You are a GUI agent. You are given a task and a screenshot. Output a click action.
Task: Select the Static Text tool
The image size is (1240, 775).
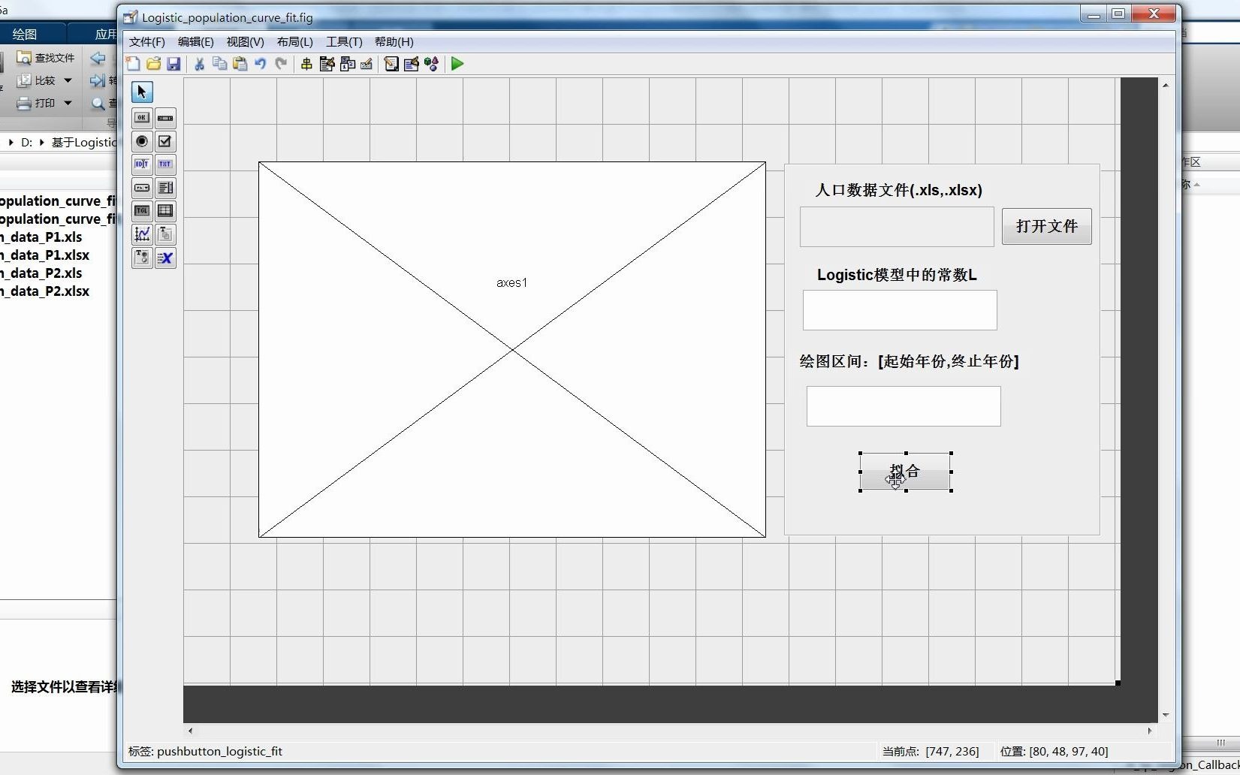(165, 164)
